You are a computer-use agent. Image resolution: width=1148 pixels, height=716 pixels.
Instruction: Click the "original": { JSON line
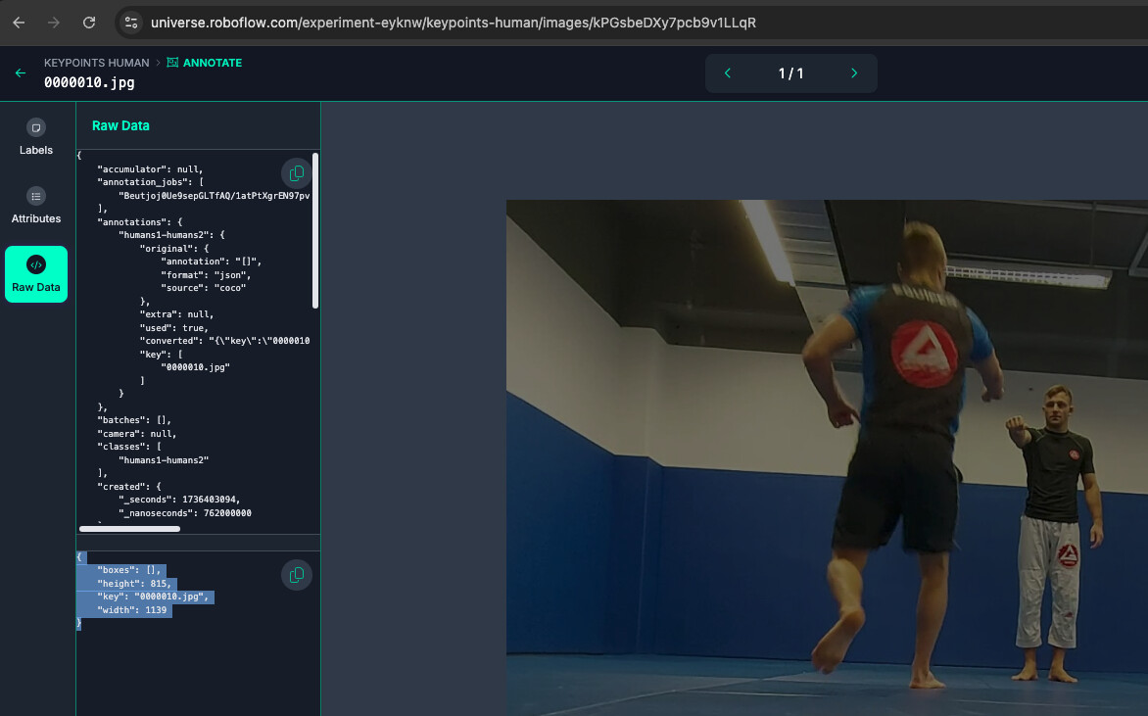pyautogui.click(x=174, y=249)
